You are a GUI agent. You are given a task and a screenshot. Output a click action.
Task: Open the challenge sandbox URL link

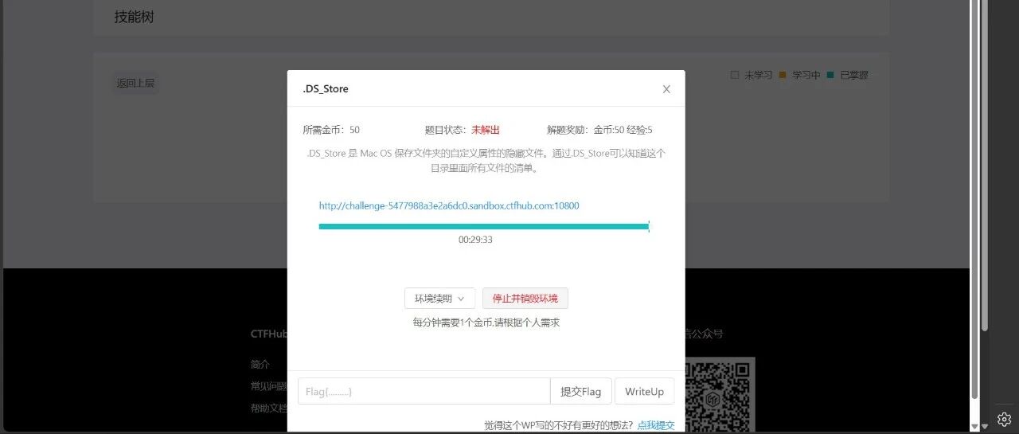(449, 205)
